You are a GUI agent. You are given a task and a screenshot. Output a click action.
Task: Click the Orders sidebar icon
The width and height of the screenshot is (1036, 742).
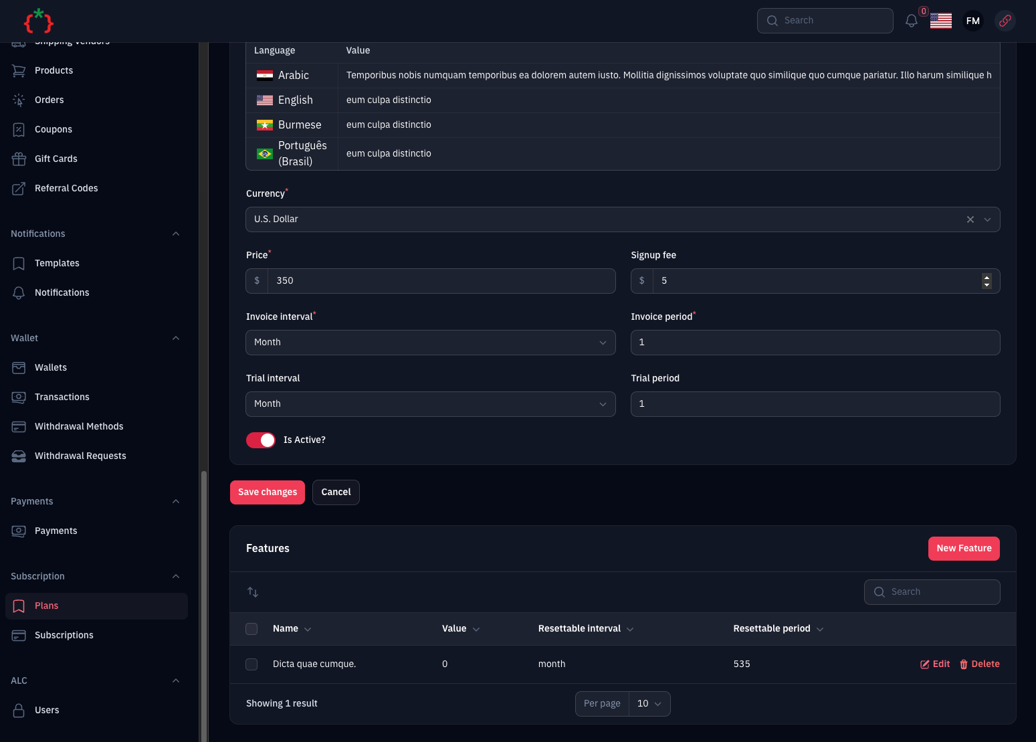(x=19, y=100)
